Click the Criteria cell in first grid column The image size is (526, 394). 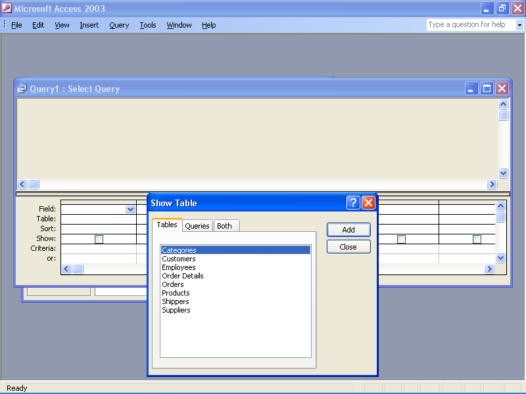[99, 249]
